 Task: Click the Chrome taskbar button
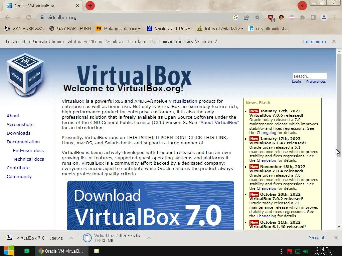tap(61, 251)
